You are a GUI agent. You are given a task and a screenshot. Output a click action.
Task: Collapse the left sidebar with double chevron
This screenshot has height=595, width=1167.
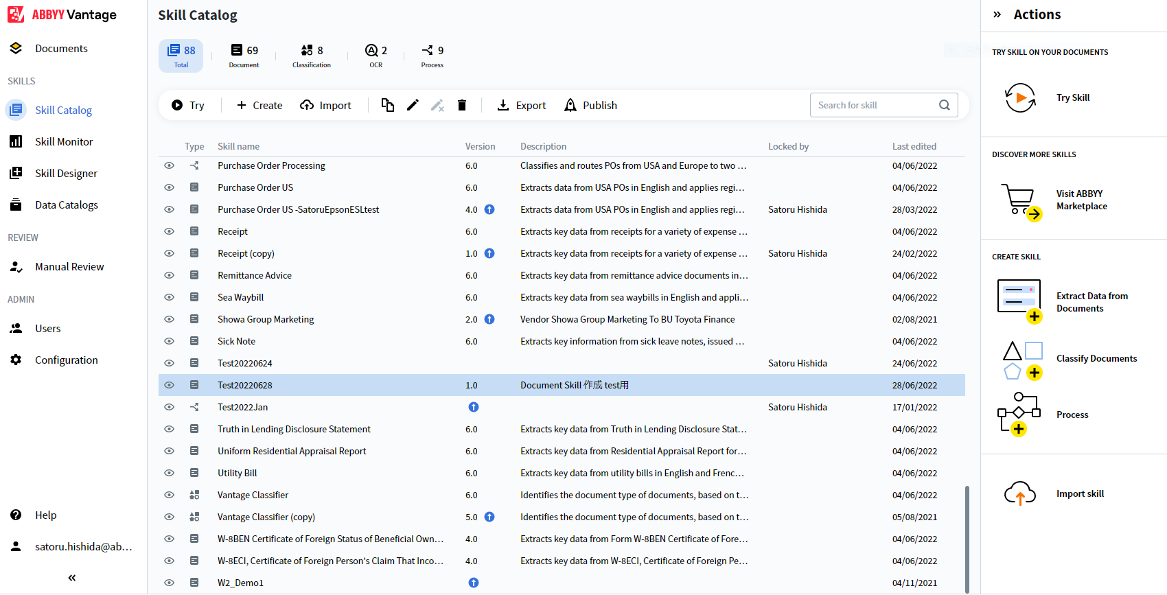(72, 578)
